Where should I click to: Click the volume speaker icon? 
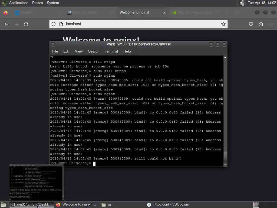243,3
